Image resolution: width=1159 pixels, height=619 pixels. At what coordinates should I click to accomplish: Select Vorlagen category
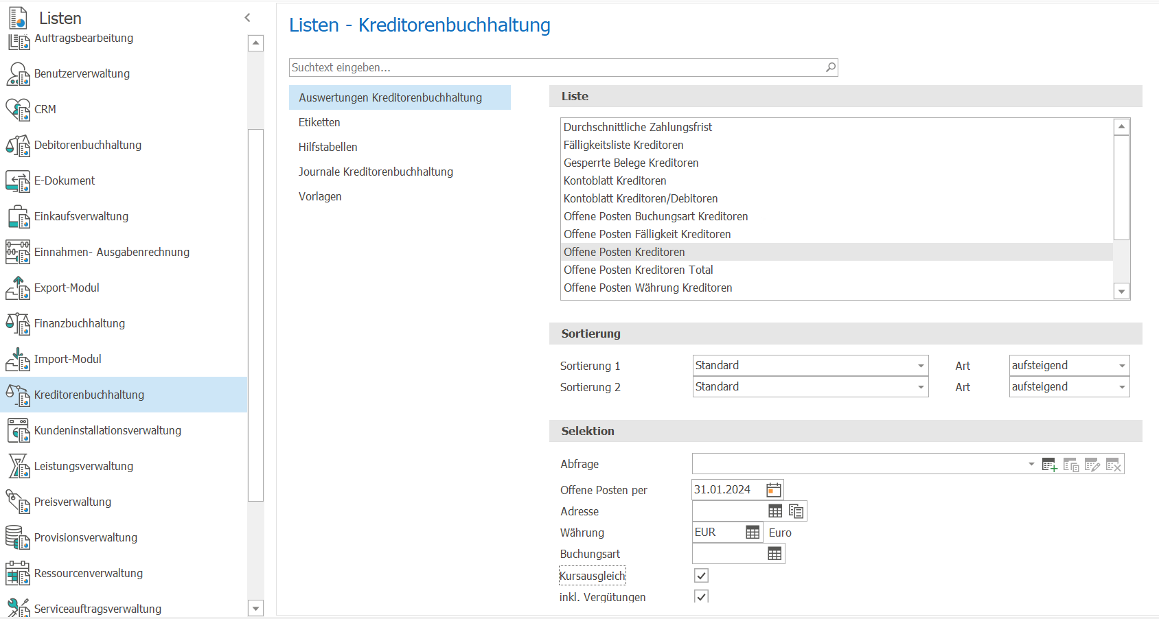click(x=400, y=196)
